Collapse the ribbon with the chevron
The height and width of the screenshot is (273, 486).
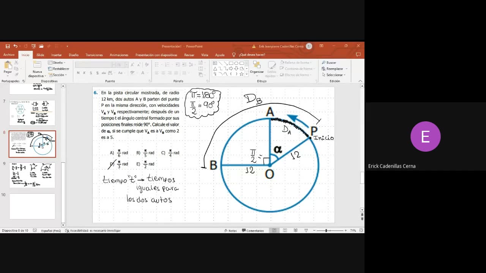360,81
